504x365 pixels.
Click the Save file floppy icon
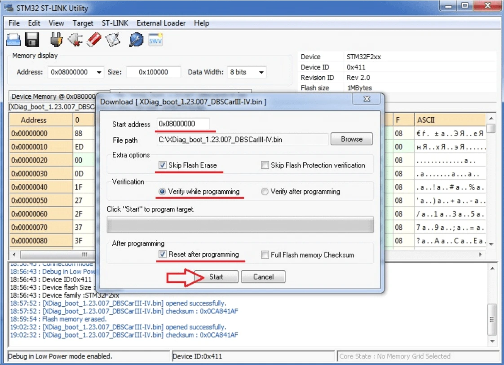click(x=32, y=40)
